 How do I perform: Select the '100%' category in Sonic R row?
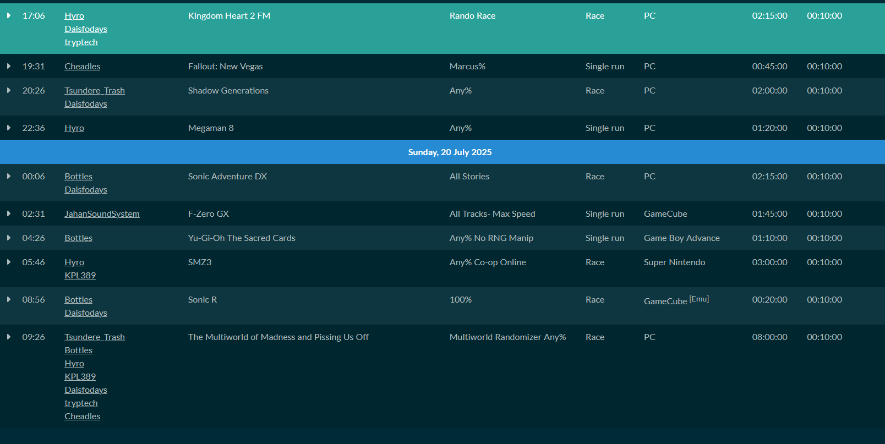click(461, 300)
